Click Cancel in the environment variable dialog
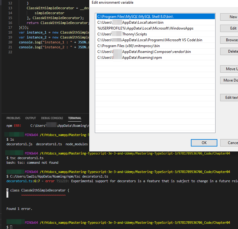Viewport: 238px width, 229px height. coord(229,143)
